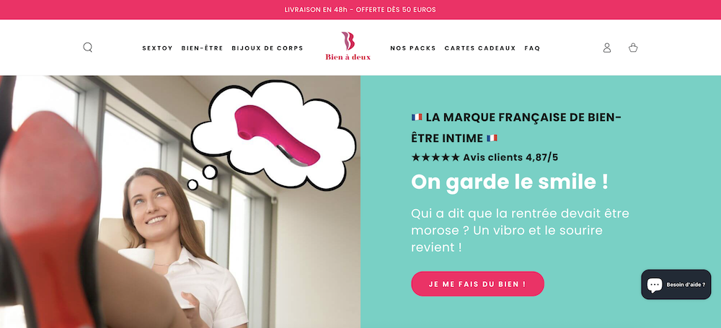
Task: Open the NOS PACKS menu item
Action: tap(413, 48)
